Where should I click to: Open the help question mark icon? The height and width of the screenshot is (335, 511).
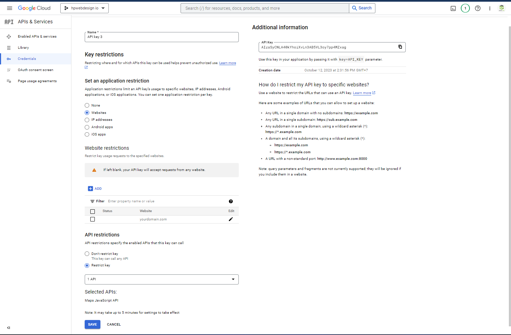coord(478,8)
